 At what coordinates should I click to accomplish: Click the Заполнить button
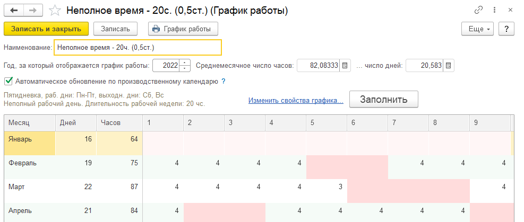click(x=383, y=99)
